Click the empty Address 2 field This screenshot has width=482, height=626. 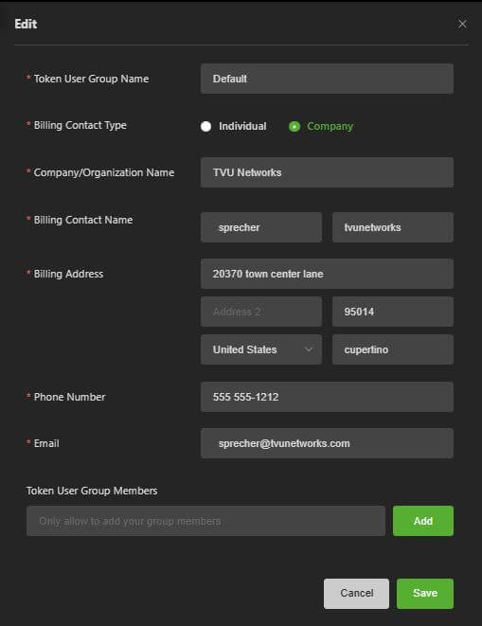pyautogui.click(x=261, y=312)
